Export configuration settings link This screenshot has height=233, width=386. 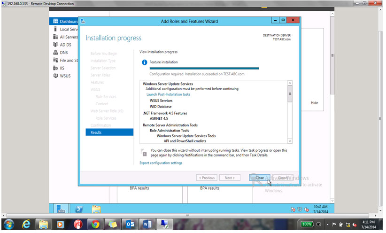[161, 163]
